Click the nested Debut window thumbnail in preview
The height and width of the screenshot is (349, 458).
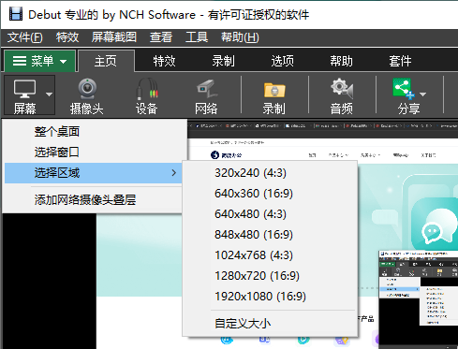[419, 299]
